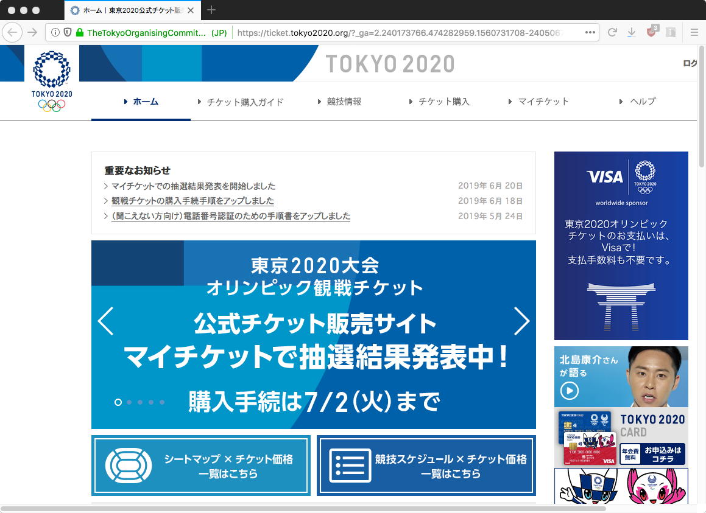
Task: Select the third carousel indicator dot
Action: pyautogui.click(x=140, y=402)
